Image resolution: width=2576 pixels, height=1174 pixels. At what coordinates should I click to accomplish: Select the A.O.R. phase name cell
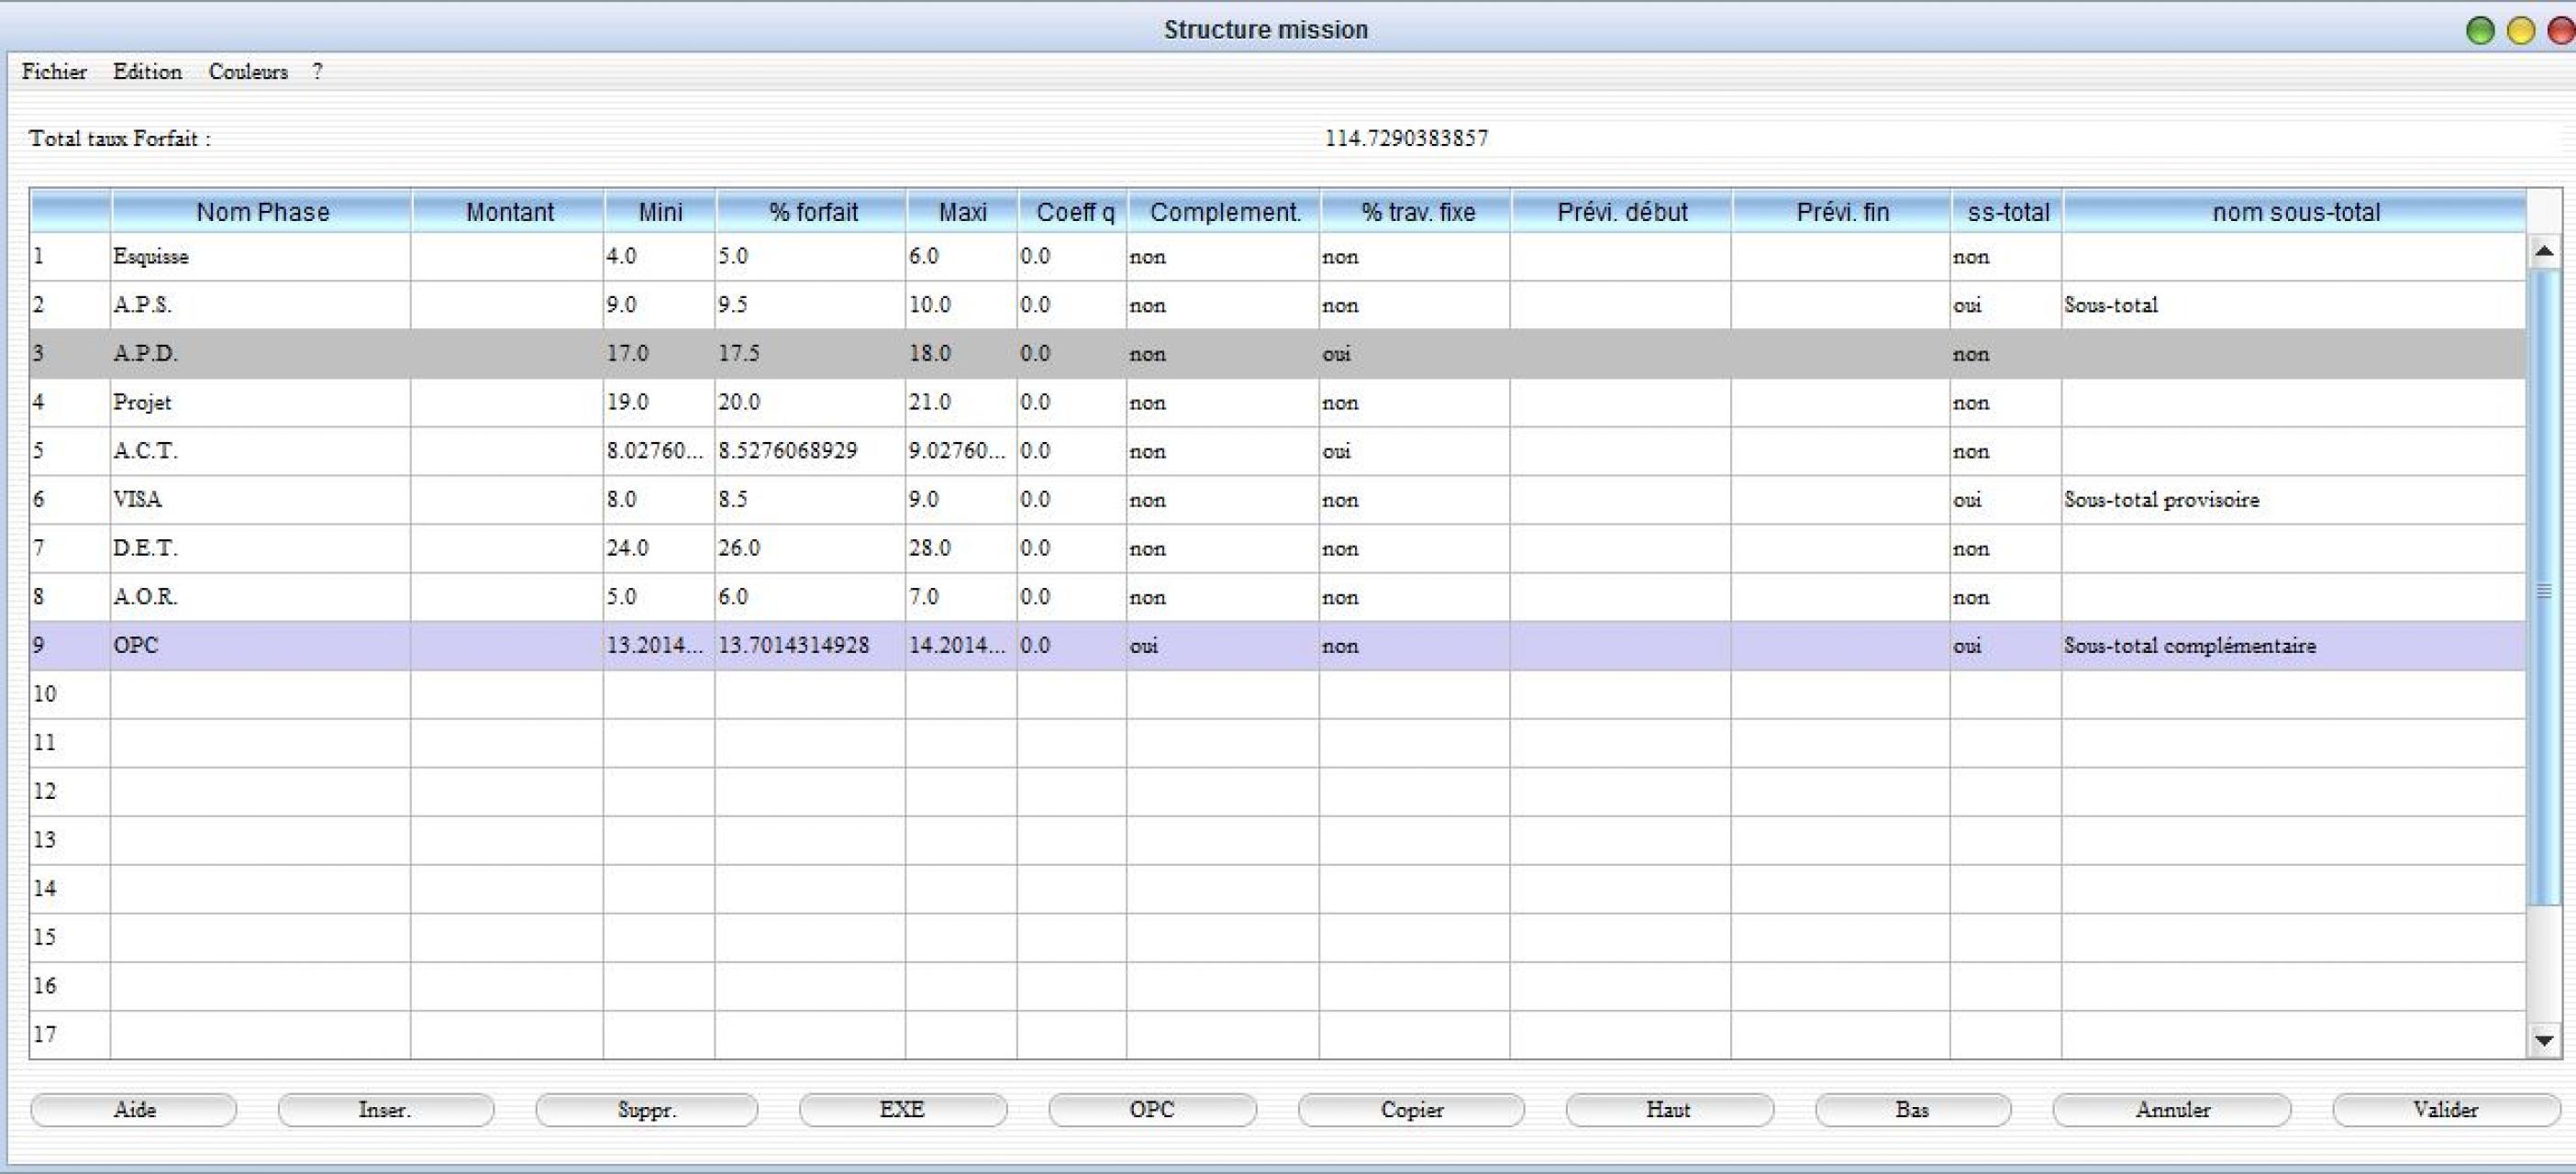pos(261,597)
